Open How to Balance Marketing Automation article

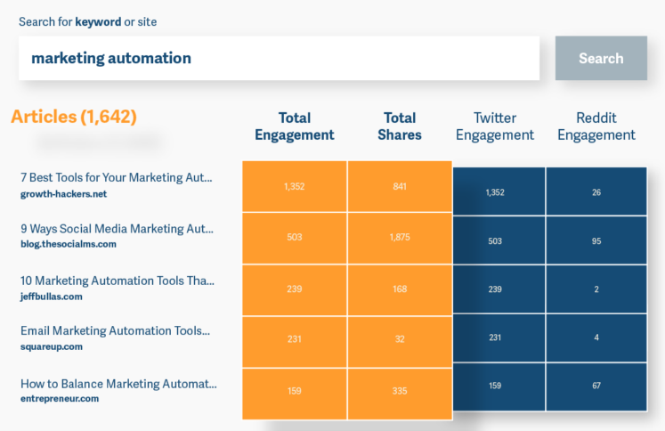click(x=118, y=384)
